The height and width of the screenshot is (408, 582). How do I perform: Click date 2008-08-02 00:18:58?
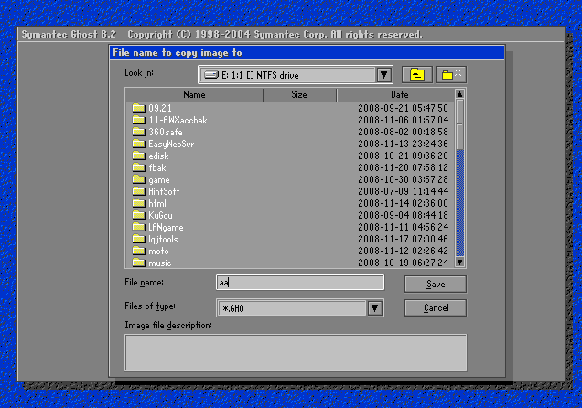(403, 132)
